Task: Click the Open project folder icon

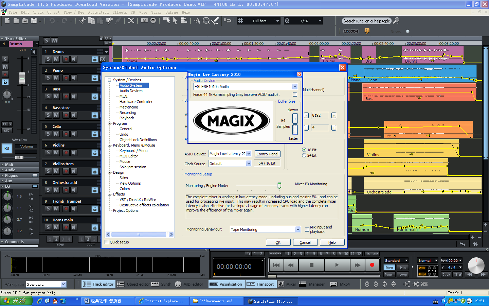Action: [16, 21]
